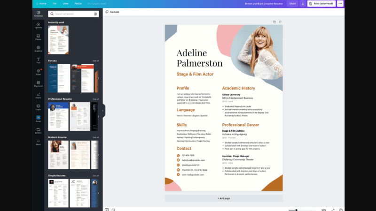The height and width of the screenshot is (211, 376).
Task: Click the duplicate page icon above canvas
Action: 274,22
